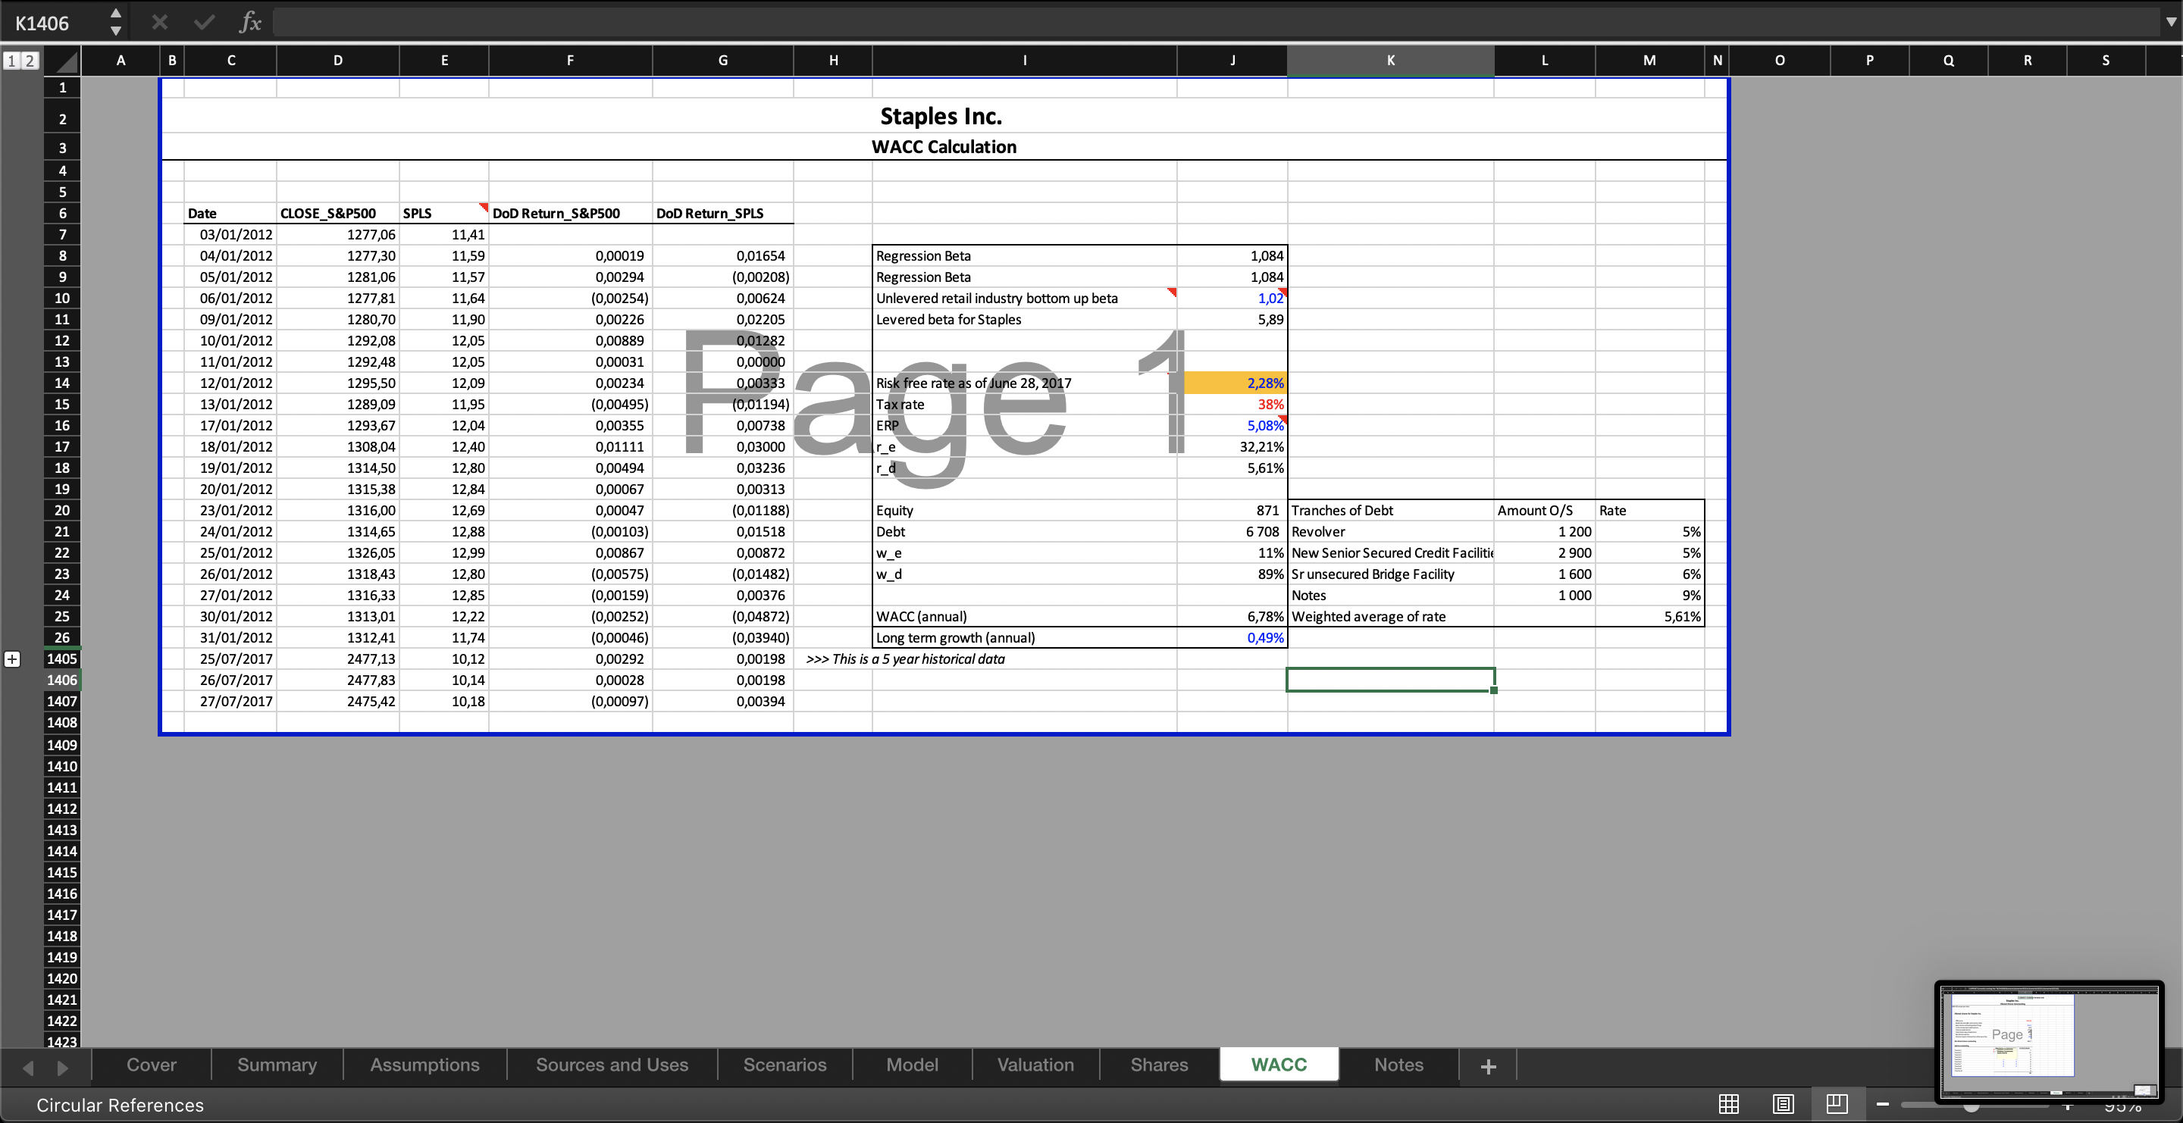This screenshot has width=2183, height=1123.
Task: Click the SPLS heading cell with comment
Action: tap(444, 214)
